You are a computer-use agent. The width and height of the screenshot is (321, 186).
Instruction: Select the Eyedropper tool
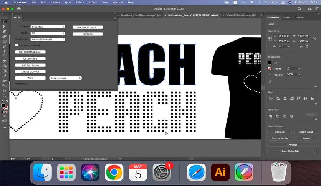click(x=4, y=76)
